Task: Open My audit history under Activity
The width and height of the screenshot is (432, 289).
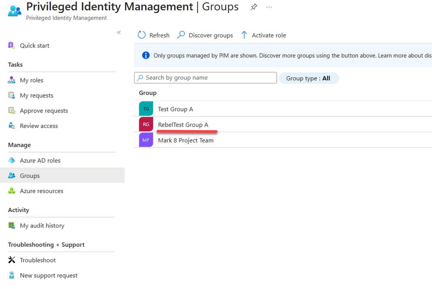Action: [x=42, y=225]
